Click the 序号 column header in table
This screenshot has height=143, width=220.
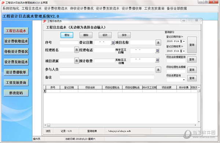[53, 87]
